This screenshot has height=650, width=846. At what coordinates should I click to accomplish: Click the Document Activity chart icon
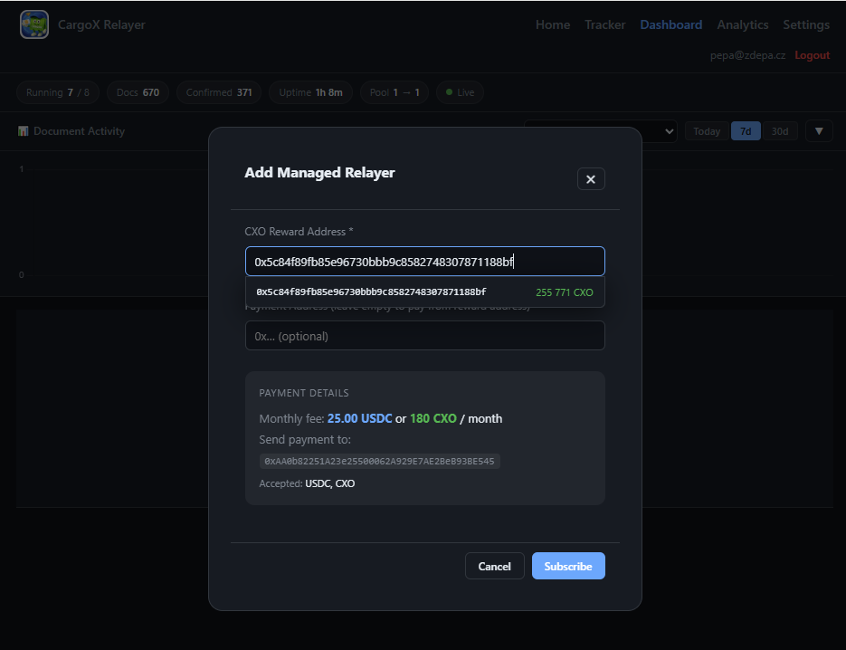point(23,130)
